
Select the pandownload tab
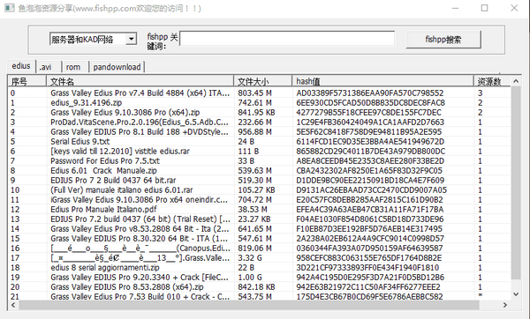tap(117, 67)
